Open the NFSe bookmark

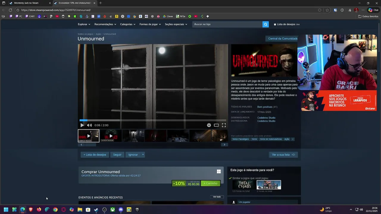click(181, 16)
